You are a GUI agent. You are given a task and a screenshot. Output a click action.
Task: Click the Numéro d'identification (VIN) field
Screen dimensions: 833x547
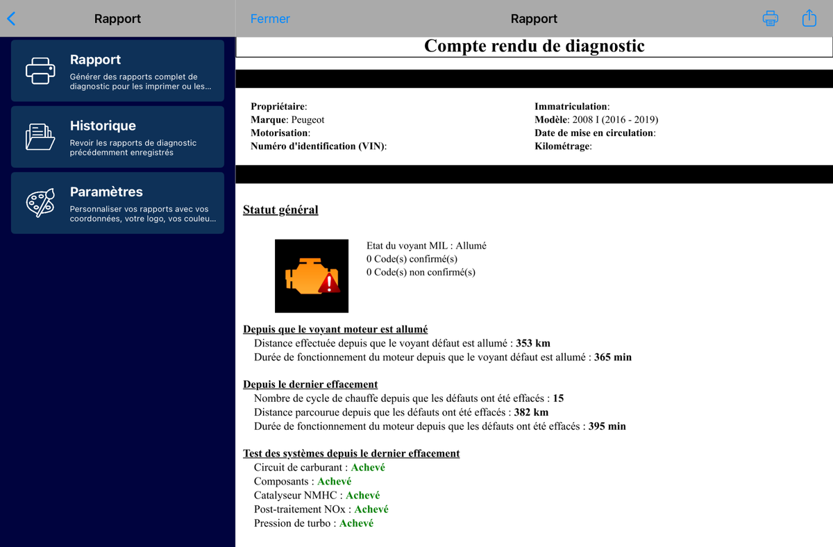[x=319, y=146]
